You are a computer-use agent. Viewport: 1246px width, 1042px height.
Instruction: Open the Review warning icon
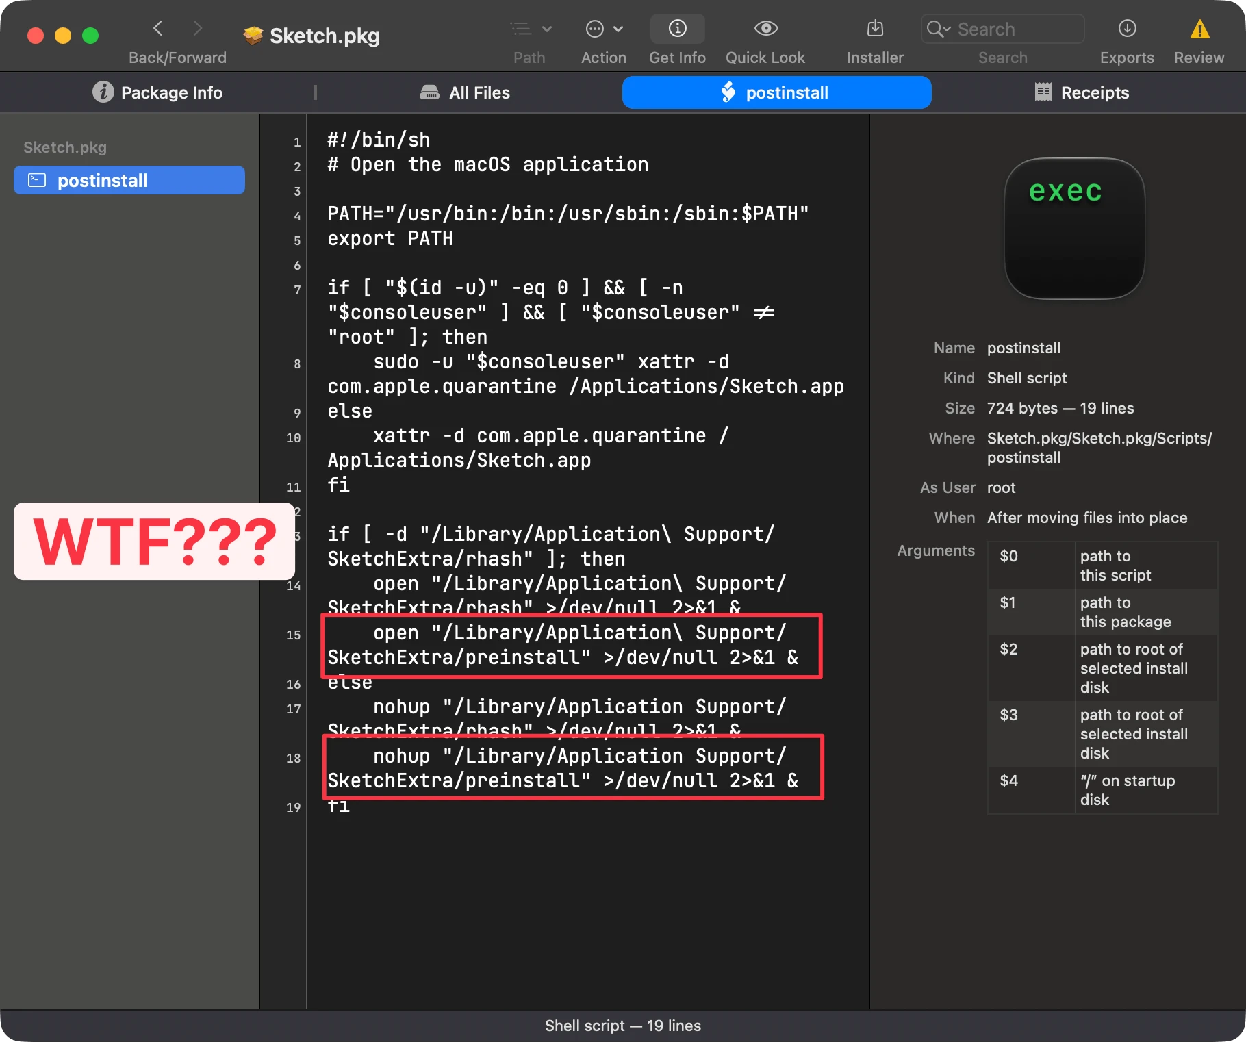pyautogui.click(x=1199, y=29)
